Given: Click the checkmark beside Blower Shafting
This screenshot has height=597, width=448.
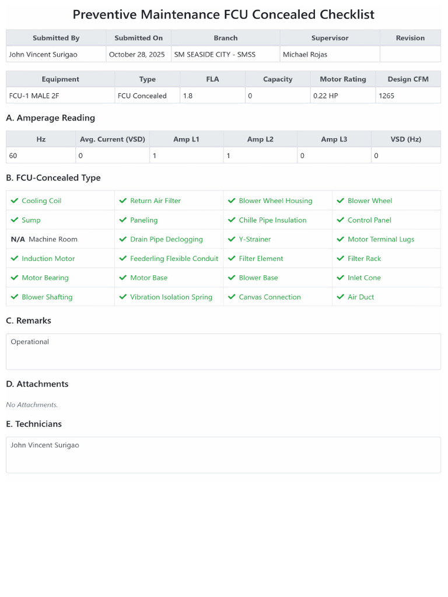Looking at the screenshot, I should coord(15,297).
